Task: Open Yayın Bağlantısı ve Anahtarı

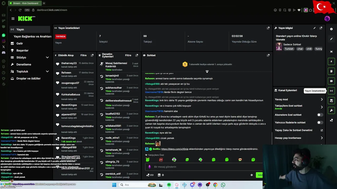Action: 32,36
